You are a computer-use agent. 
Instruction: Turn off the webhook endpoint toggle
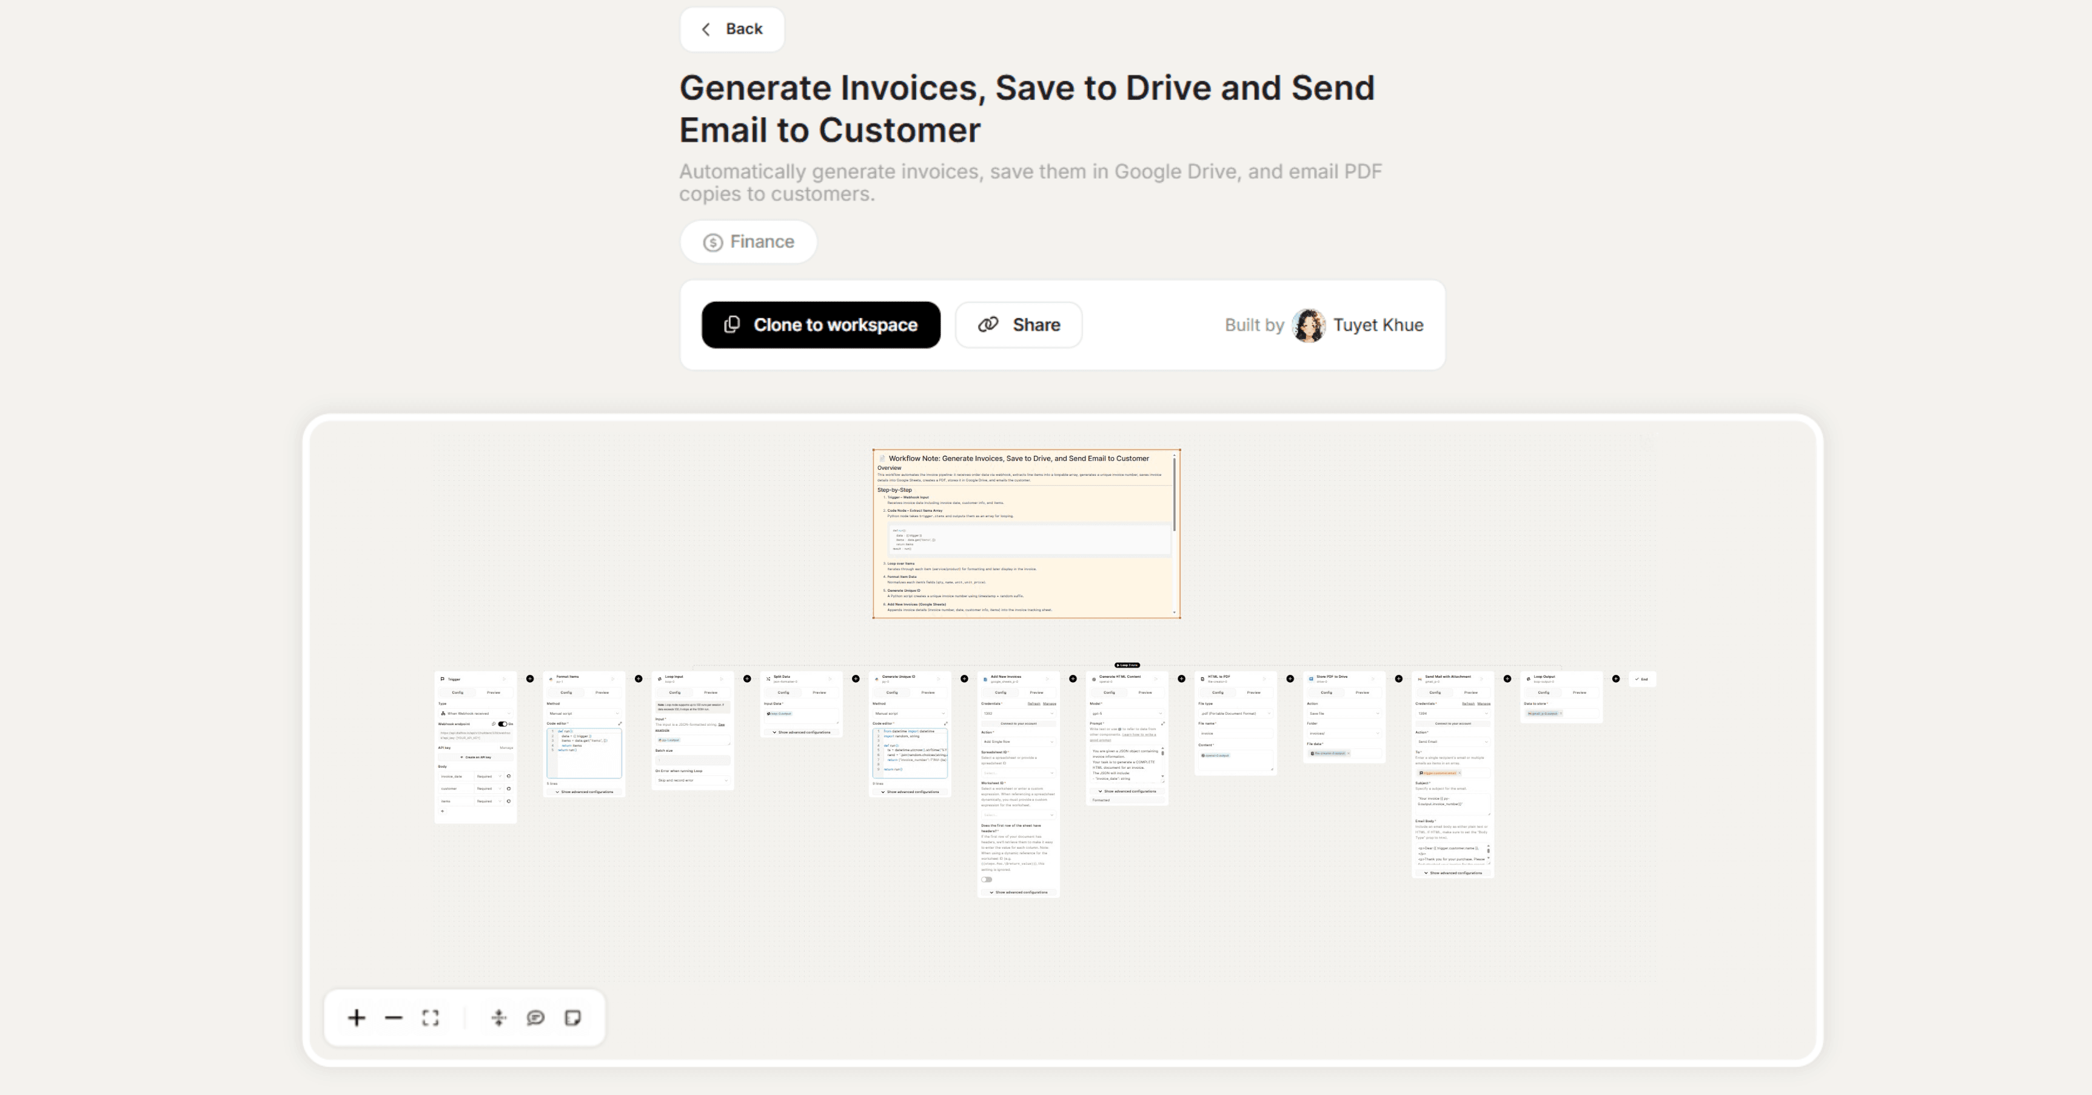[x=503, y=724]
